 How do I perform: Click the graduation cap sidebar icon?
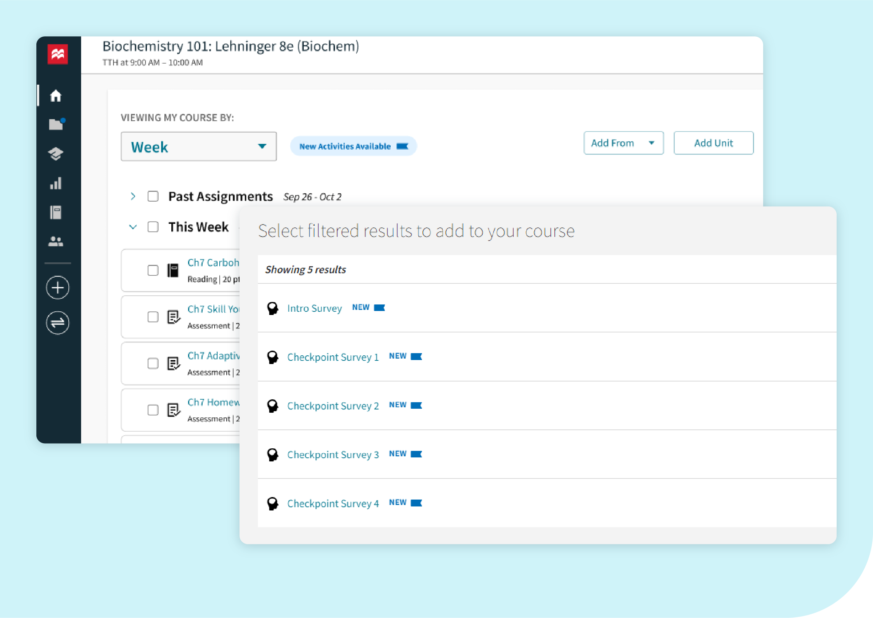tap(56, 154)
